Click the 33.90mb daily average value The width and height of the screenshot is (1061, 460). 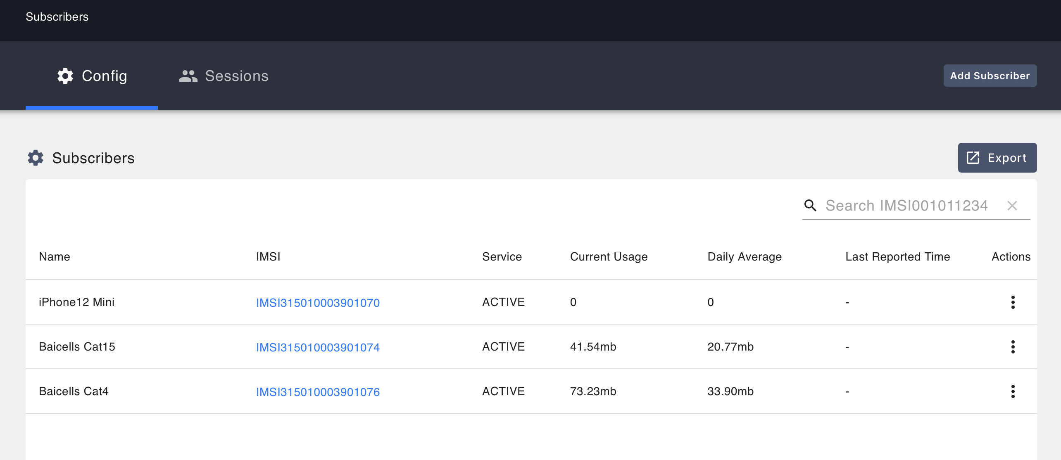[730, 391]
